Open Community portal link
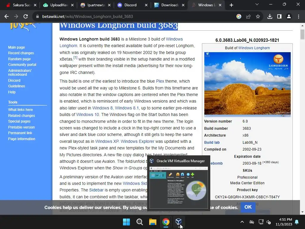 coord(22,65)
